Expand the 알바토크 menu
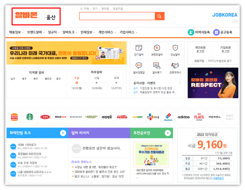Screen dimensions: 245x190 [x=70, y=32]
